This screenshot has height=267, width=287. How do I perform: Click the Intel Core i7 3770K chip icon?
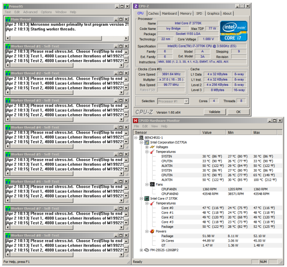[147, 198]
